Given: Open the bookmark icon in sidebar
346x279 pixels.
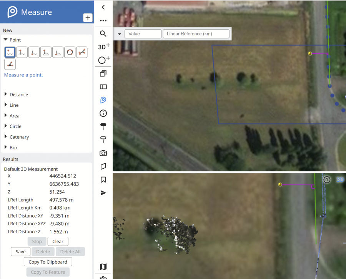Looking at the screenshot, I should coord(103,179).
